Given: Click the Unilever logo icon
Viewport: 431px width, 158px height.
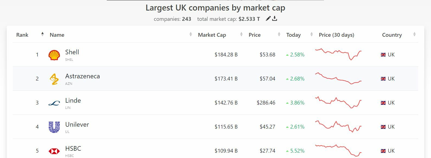Looking at the screenshot, I should [x=54, y=127].
